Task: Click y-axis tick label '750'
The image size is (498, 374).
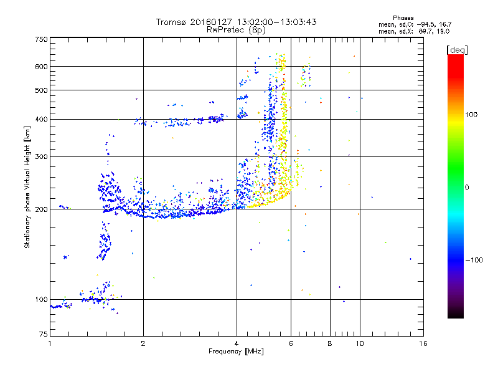Action: tap(41, 39)
